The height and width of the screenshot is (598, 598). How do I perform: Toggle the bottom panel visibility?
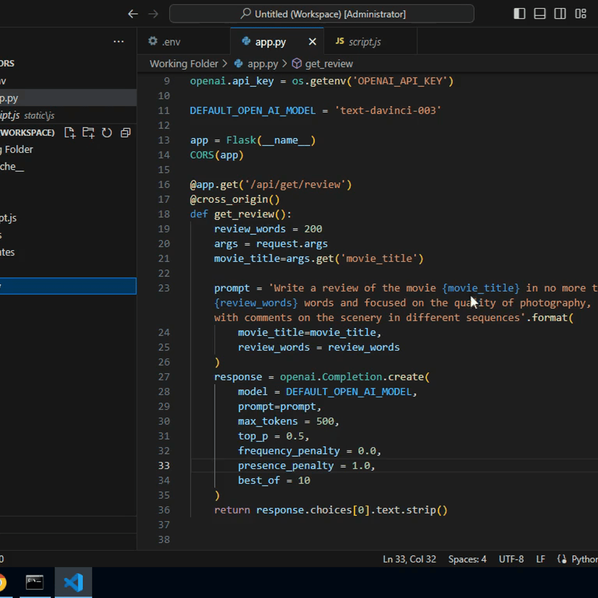coord(540,14)
